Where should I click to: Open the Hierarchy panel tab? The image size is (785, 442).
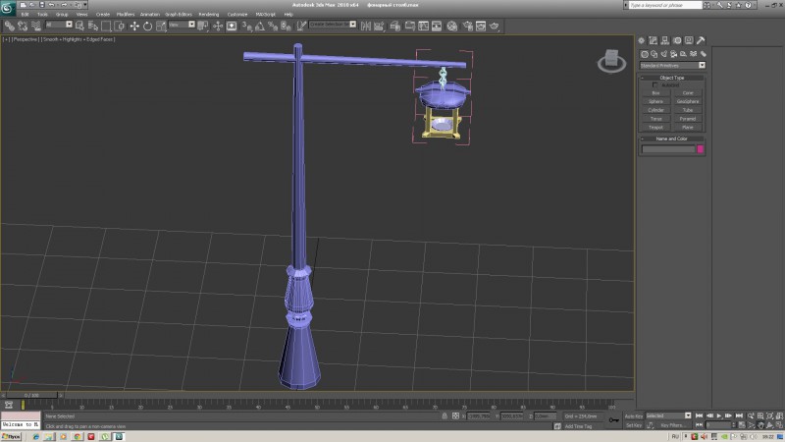pyautogui.click(x=663, y=40)
